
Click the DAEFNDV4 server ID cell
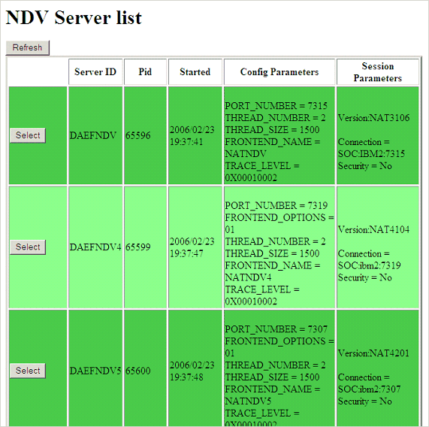click(x=95, y=247)
